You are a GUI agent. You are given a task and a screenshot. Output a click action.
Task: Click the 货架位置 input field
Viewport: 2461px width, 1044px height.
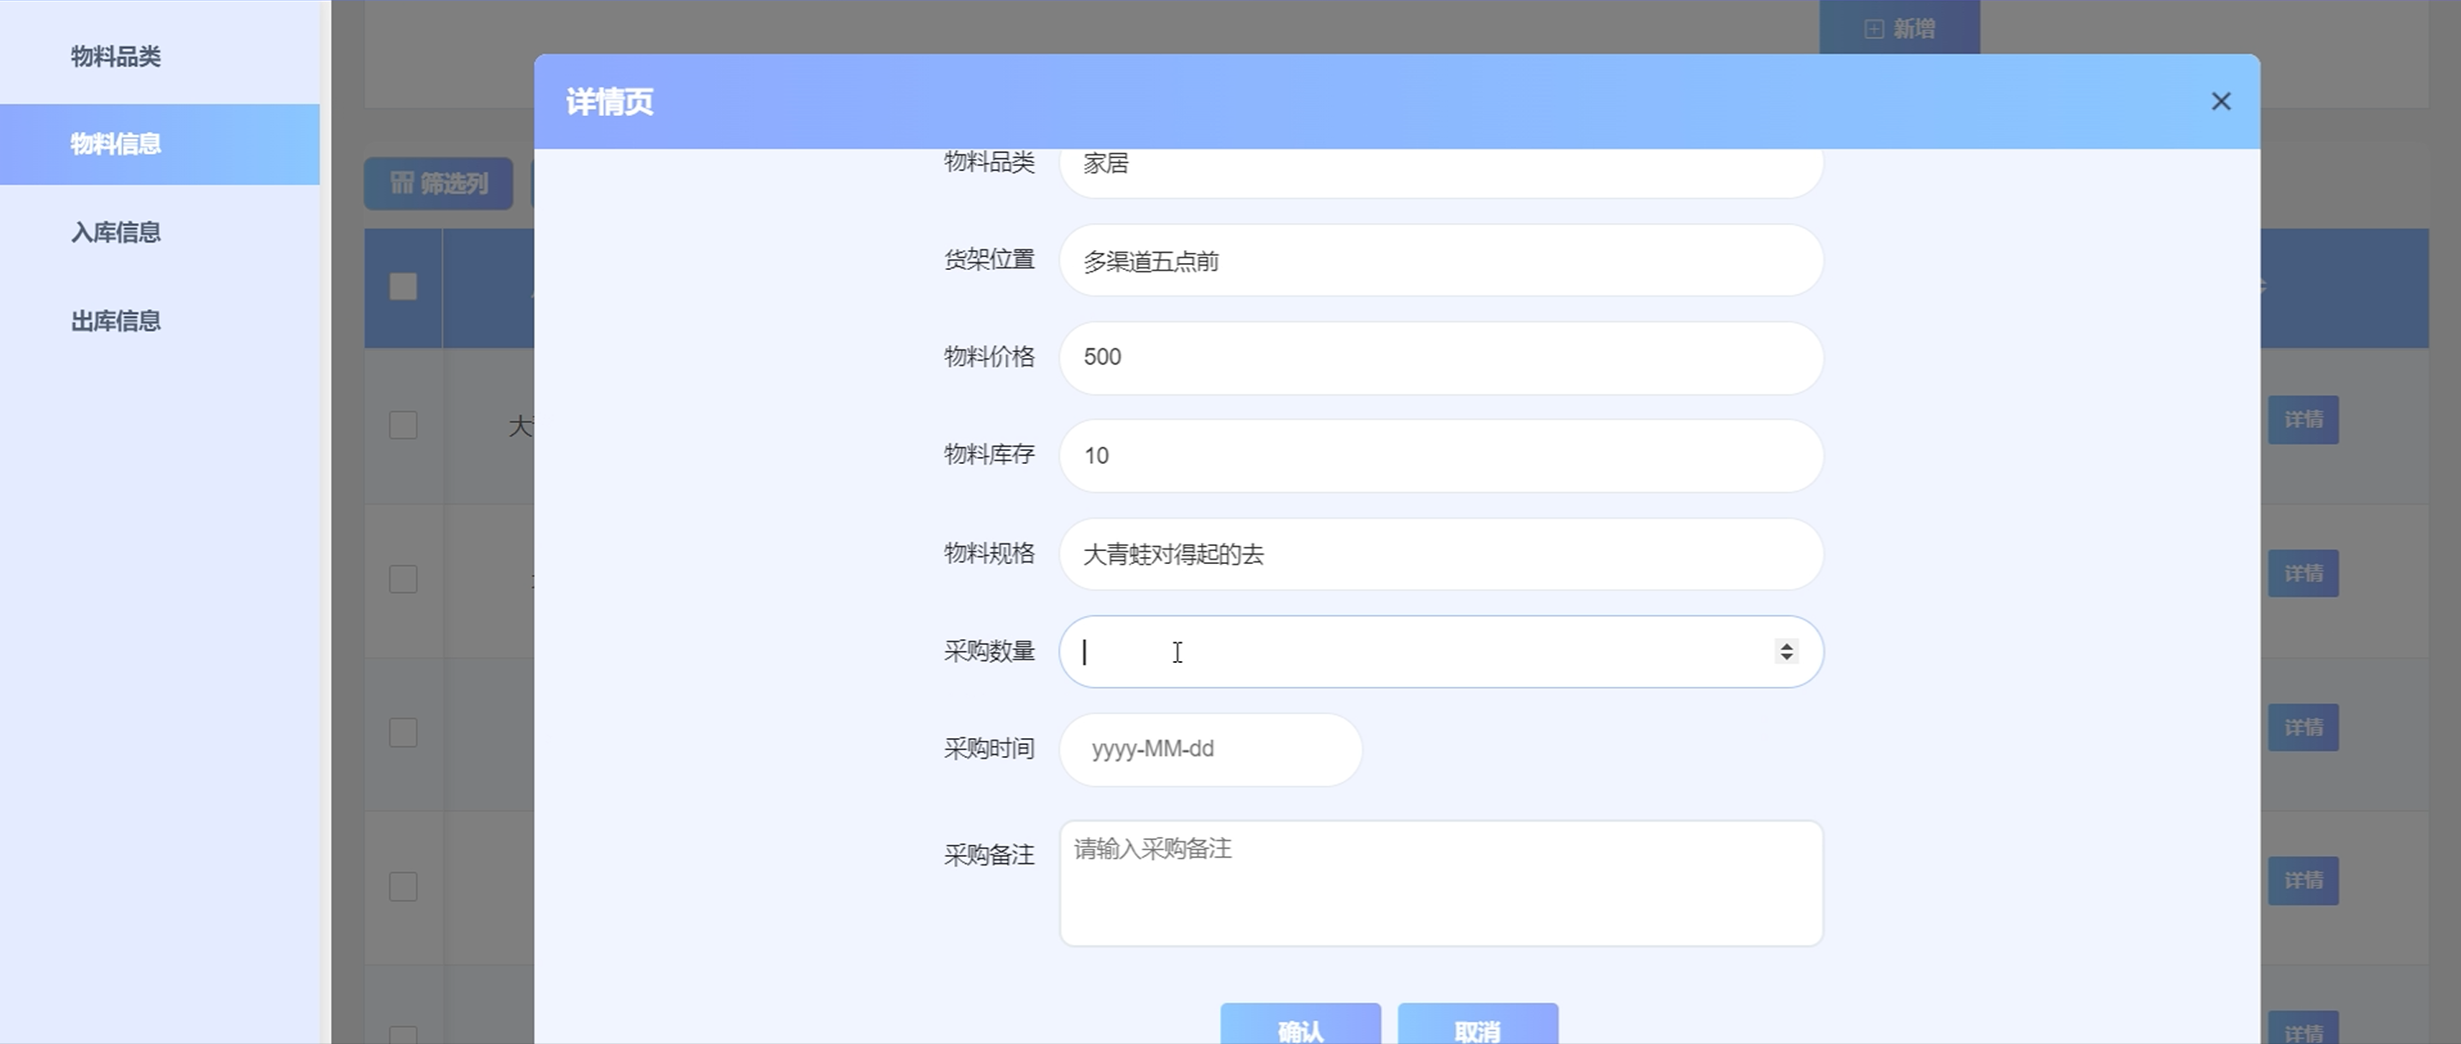1440,261
